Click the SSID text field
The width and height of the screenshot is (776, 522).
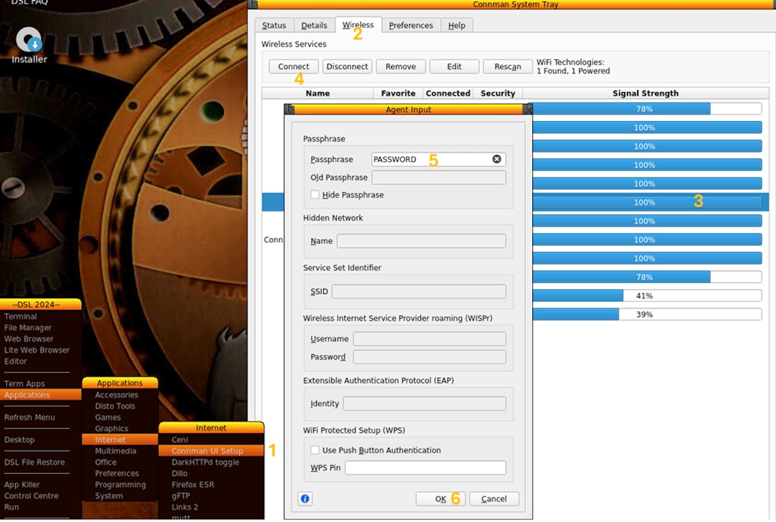coord(418,292)
